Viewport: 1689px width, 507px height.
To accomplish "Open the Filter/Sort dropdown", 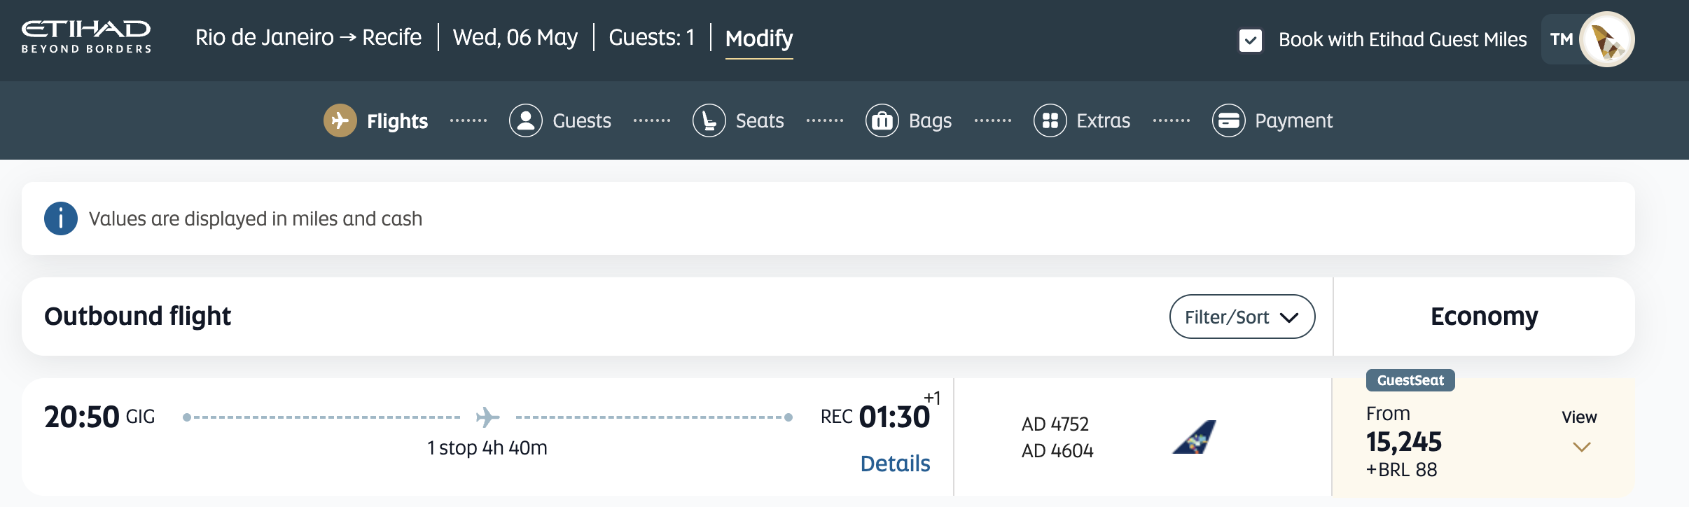I will click(x=1242, y=317).
